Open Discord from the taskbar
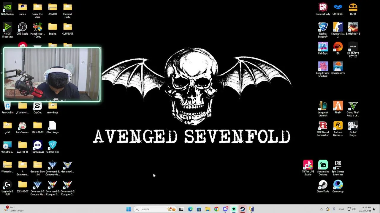The width and height of the screenshot is (380, 213). (225, 209)
